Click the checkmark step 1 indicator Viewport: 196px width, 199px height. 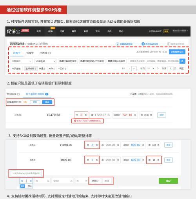117,44
